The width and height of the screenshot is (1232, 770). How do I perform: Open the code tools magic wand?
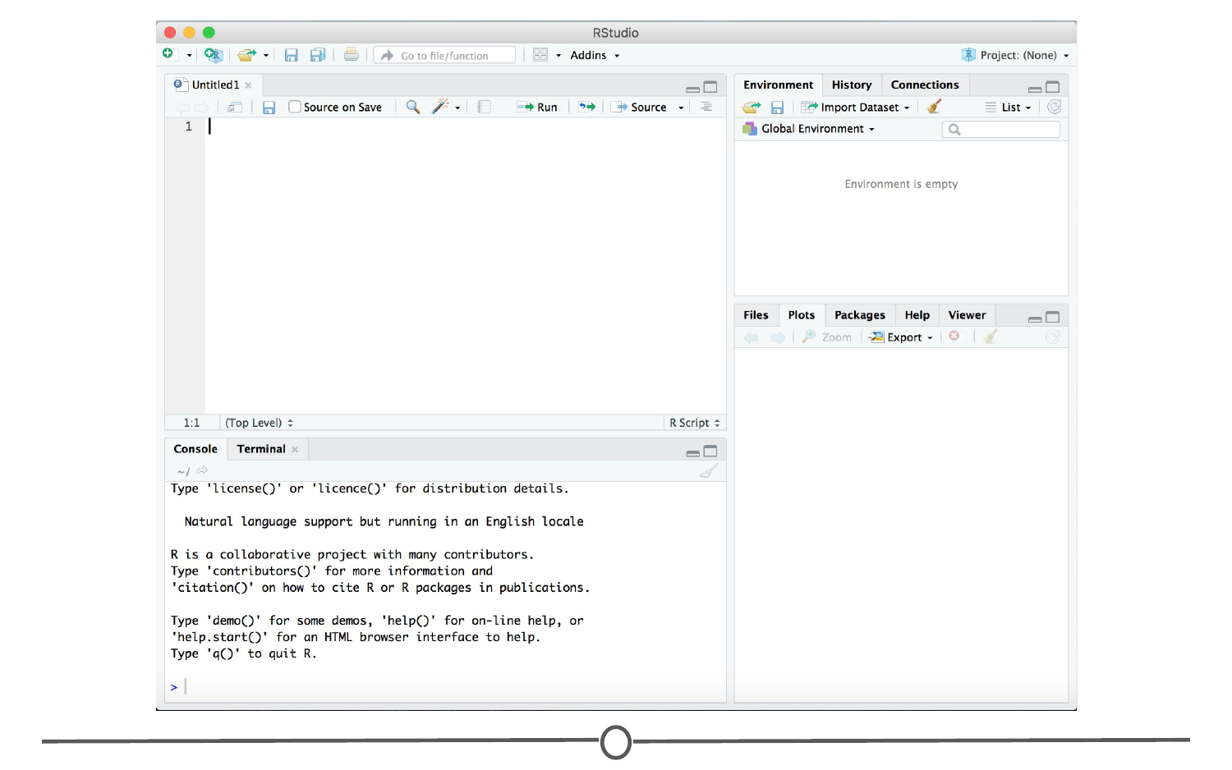441,107
